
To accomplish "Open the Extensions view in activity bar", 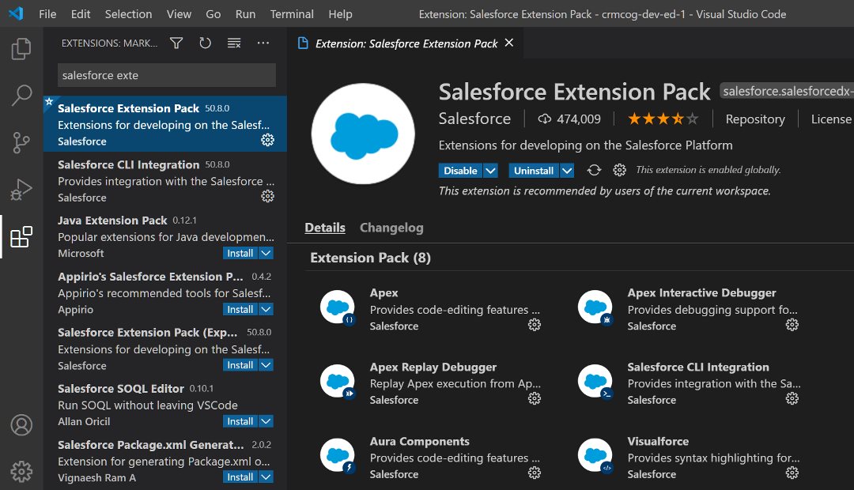I will 21,237.
